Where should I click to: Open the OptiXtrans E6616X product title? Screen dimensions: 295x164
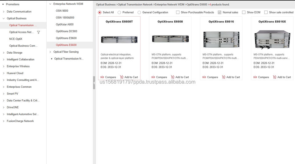[272, 22]
